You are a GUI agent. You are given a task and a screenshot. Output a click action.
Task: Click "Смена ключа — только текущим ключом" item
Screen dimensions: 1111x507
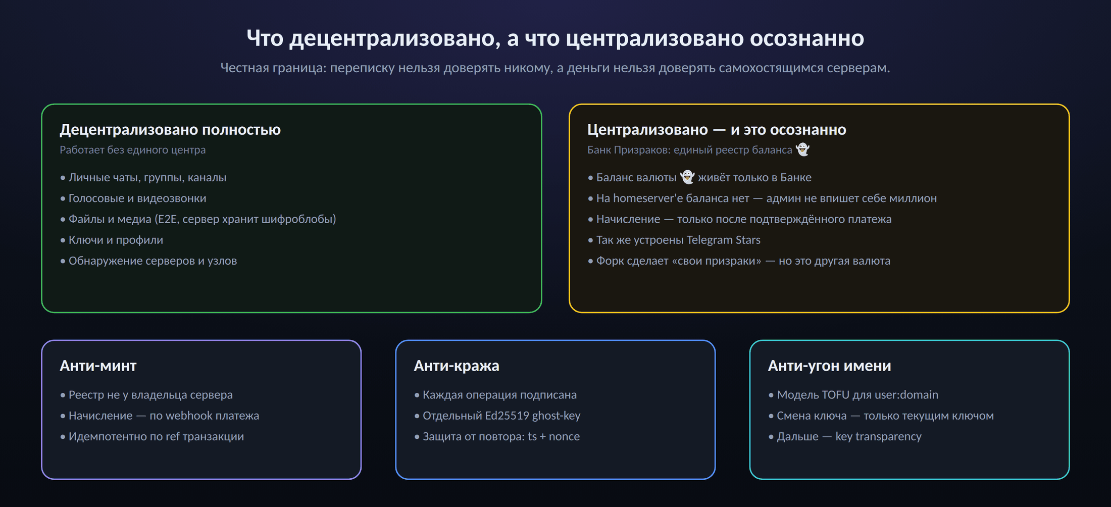[881, 416]
